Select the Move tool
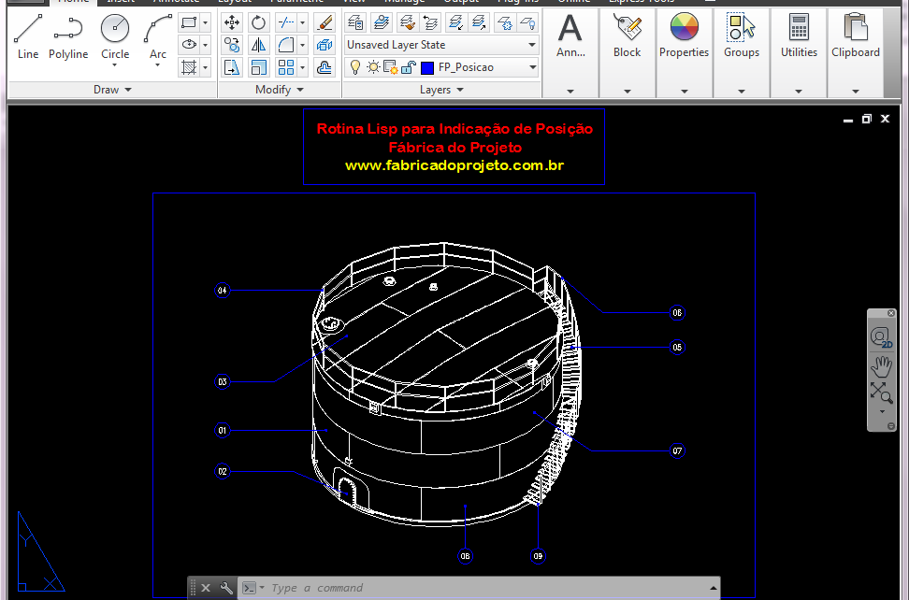 pos(232,22)
